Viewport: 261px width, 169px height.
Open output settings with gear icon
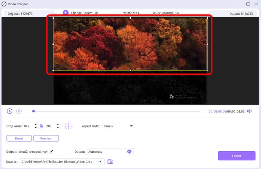pos(129,151)
